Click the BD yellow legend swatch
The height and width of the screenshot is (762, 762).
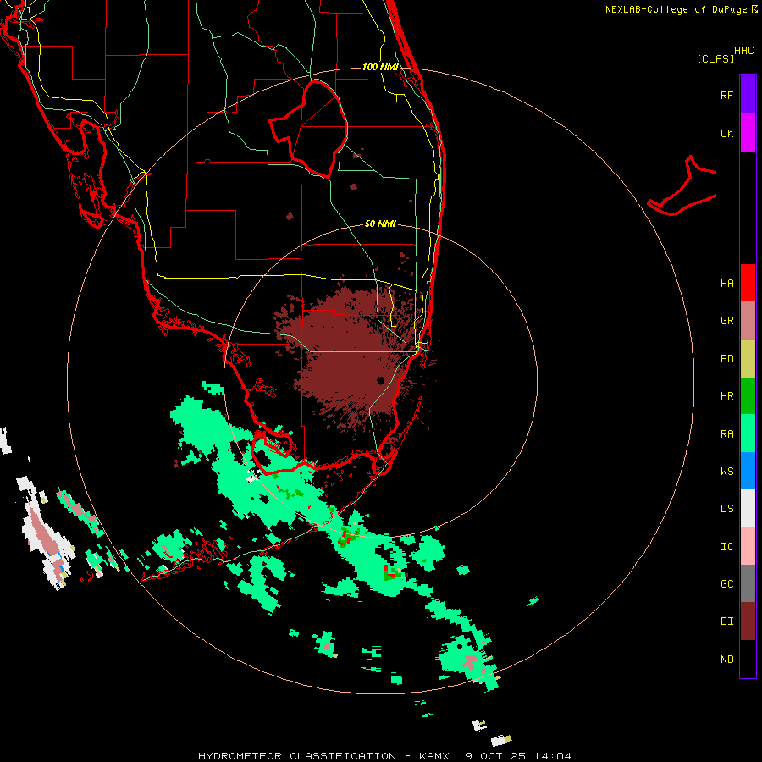pyautogui.click(x=748, y=359)
